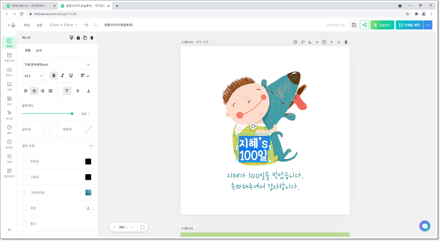Duplicate the selected text element
The width and height of the screenshot is (440, 241).
click(x=85, y=38)
